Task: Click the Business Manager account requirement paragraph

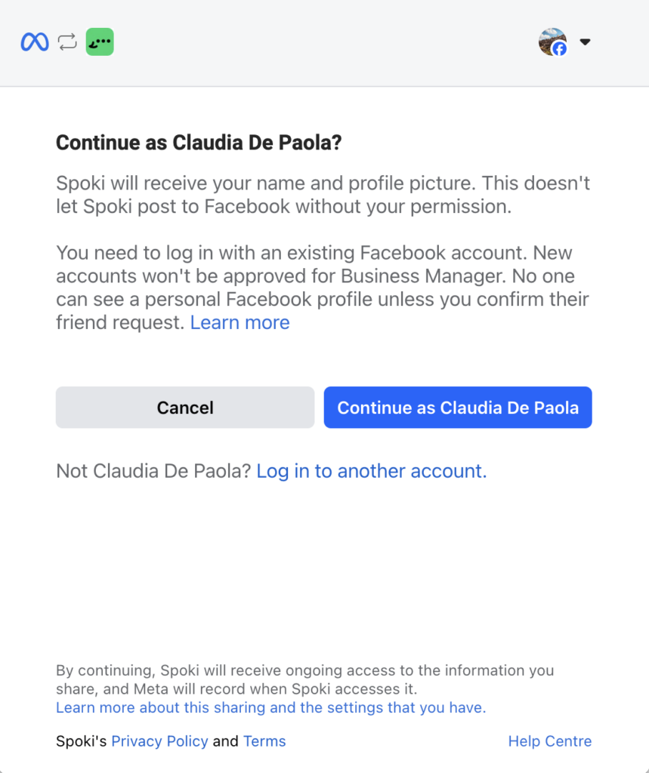Action: click(323, 287)
